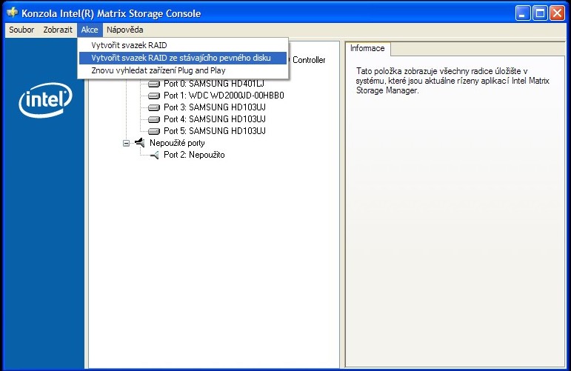
Task: Click the Port 4 Samsung disk icon
Action: click(154, 119)
